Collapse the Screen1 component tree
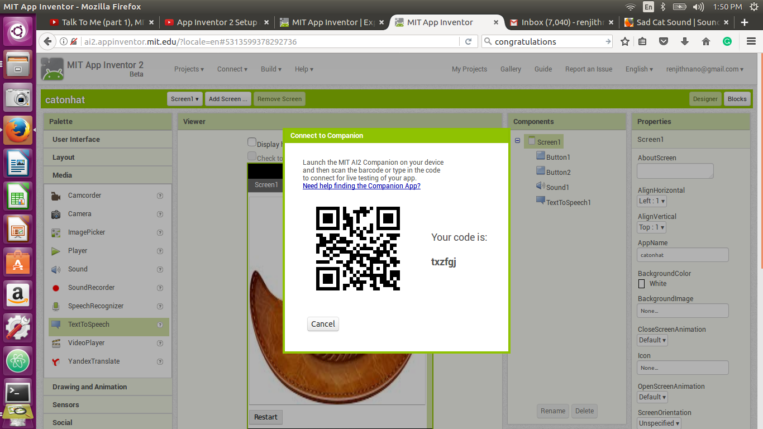 pyautogui.click(x=517, y=141)
